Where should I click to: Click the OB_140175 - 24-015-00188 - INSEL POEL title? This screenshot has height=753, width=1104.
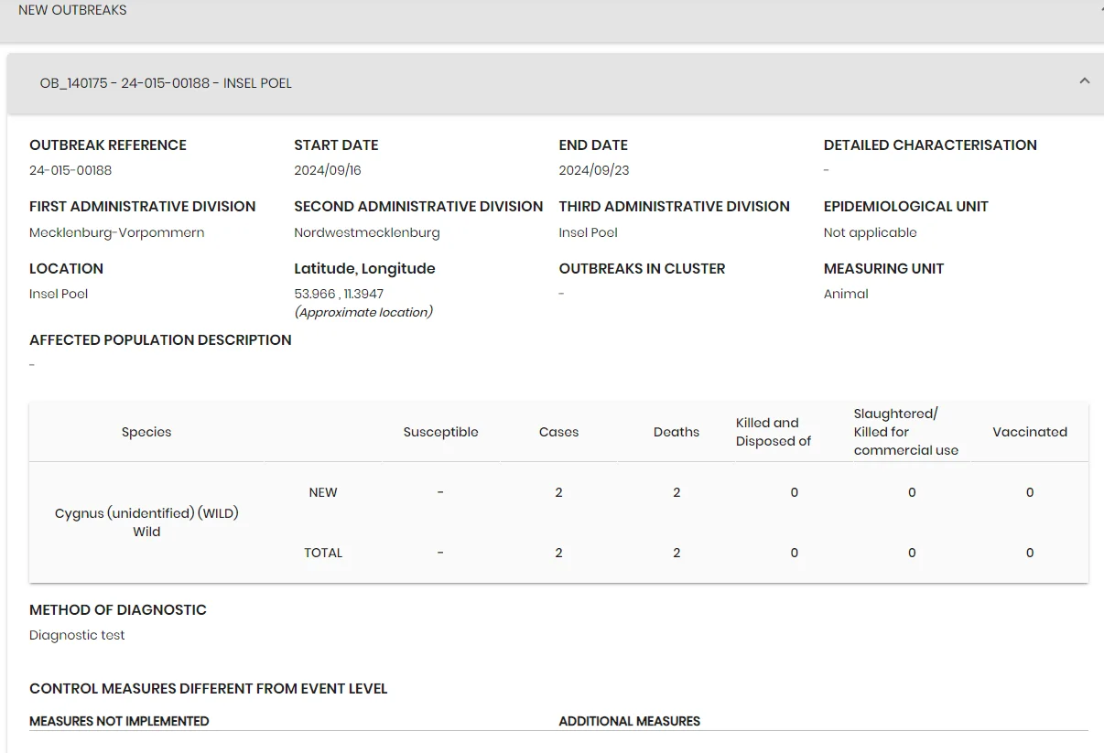point(166,83)
